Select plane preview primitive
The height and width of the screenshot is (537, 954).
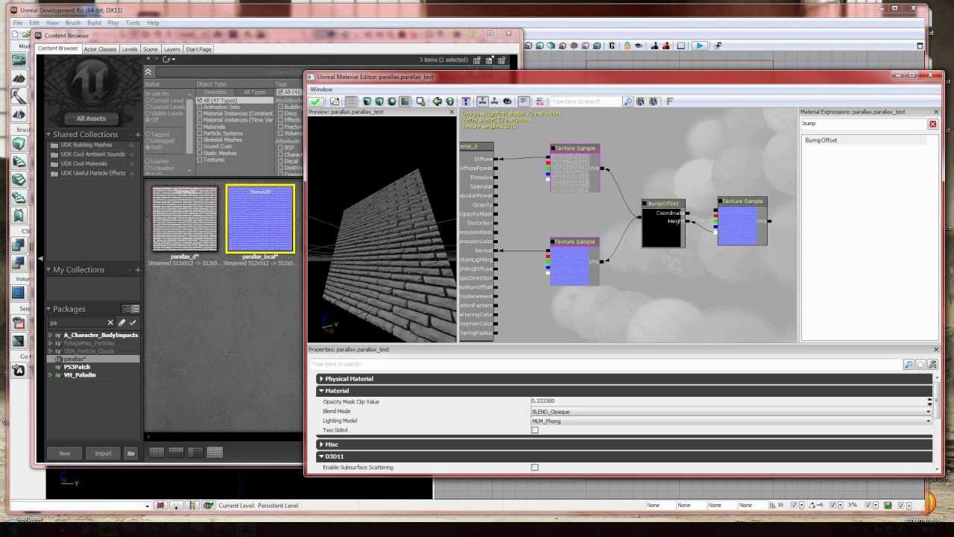(x=405, y=101)
